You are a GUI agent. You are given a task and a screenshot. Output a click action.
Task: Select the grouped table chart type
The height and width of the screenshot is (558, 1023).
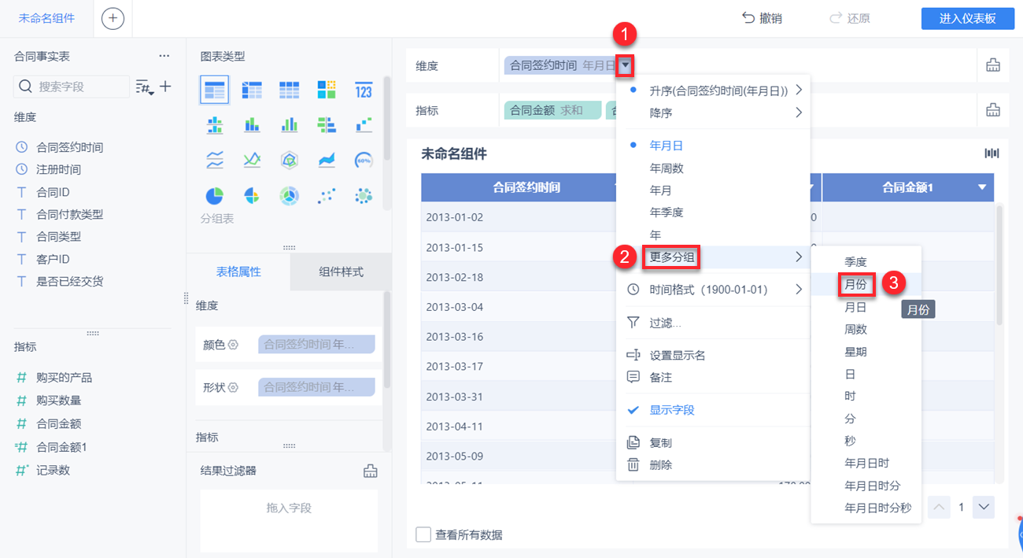(214, 90)
